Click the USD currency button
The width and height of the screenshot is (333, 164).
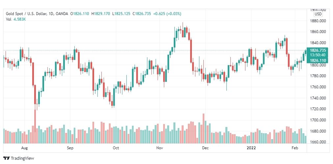click(318, 14)
